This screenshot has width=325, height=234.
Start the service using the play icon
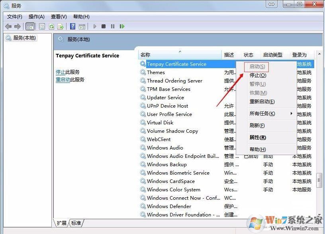coord(94,26)
